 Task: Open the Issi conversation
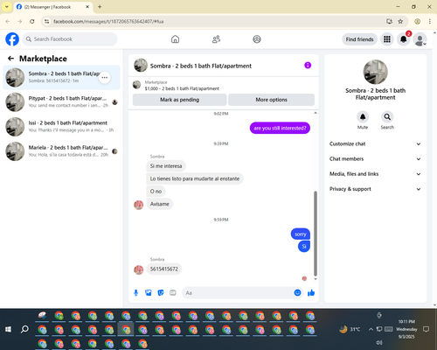[61, 127]
